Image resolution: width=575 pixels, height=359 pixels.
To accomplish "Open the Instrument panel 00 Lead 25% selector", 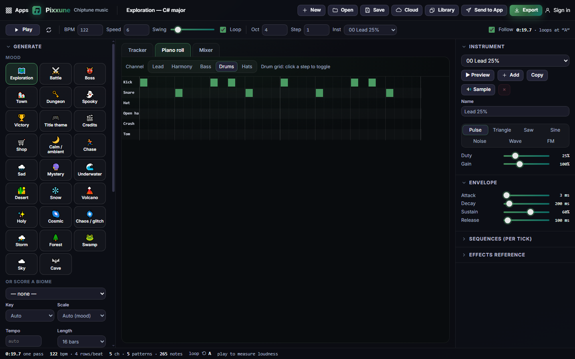I will tap(515, 61).
